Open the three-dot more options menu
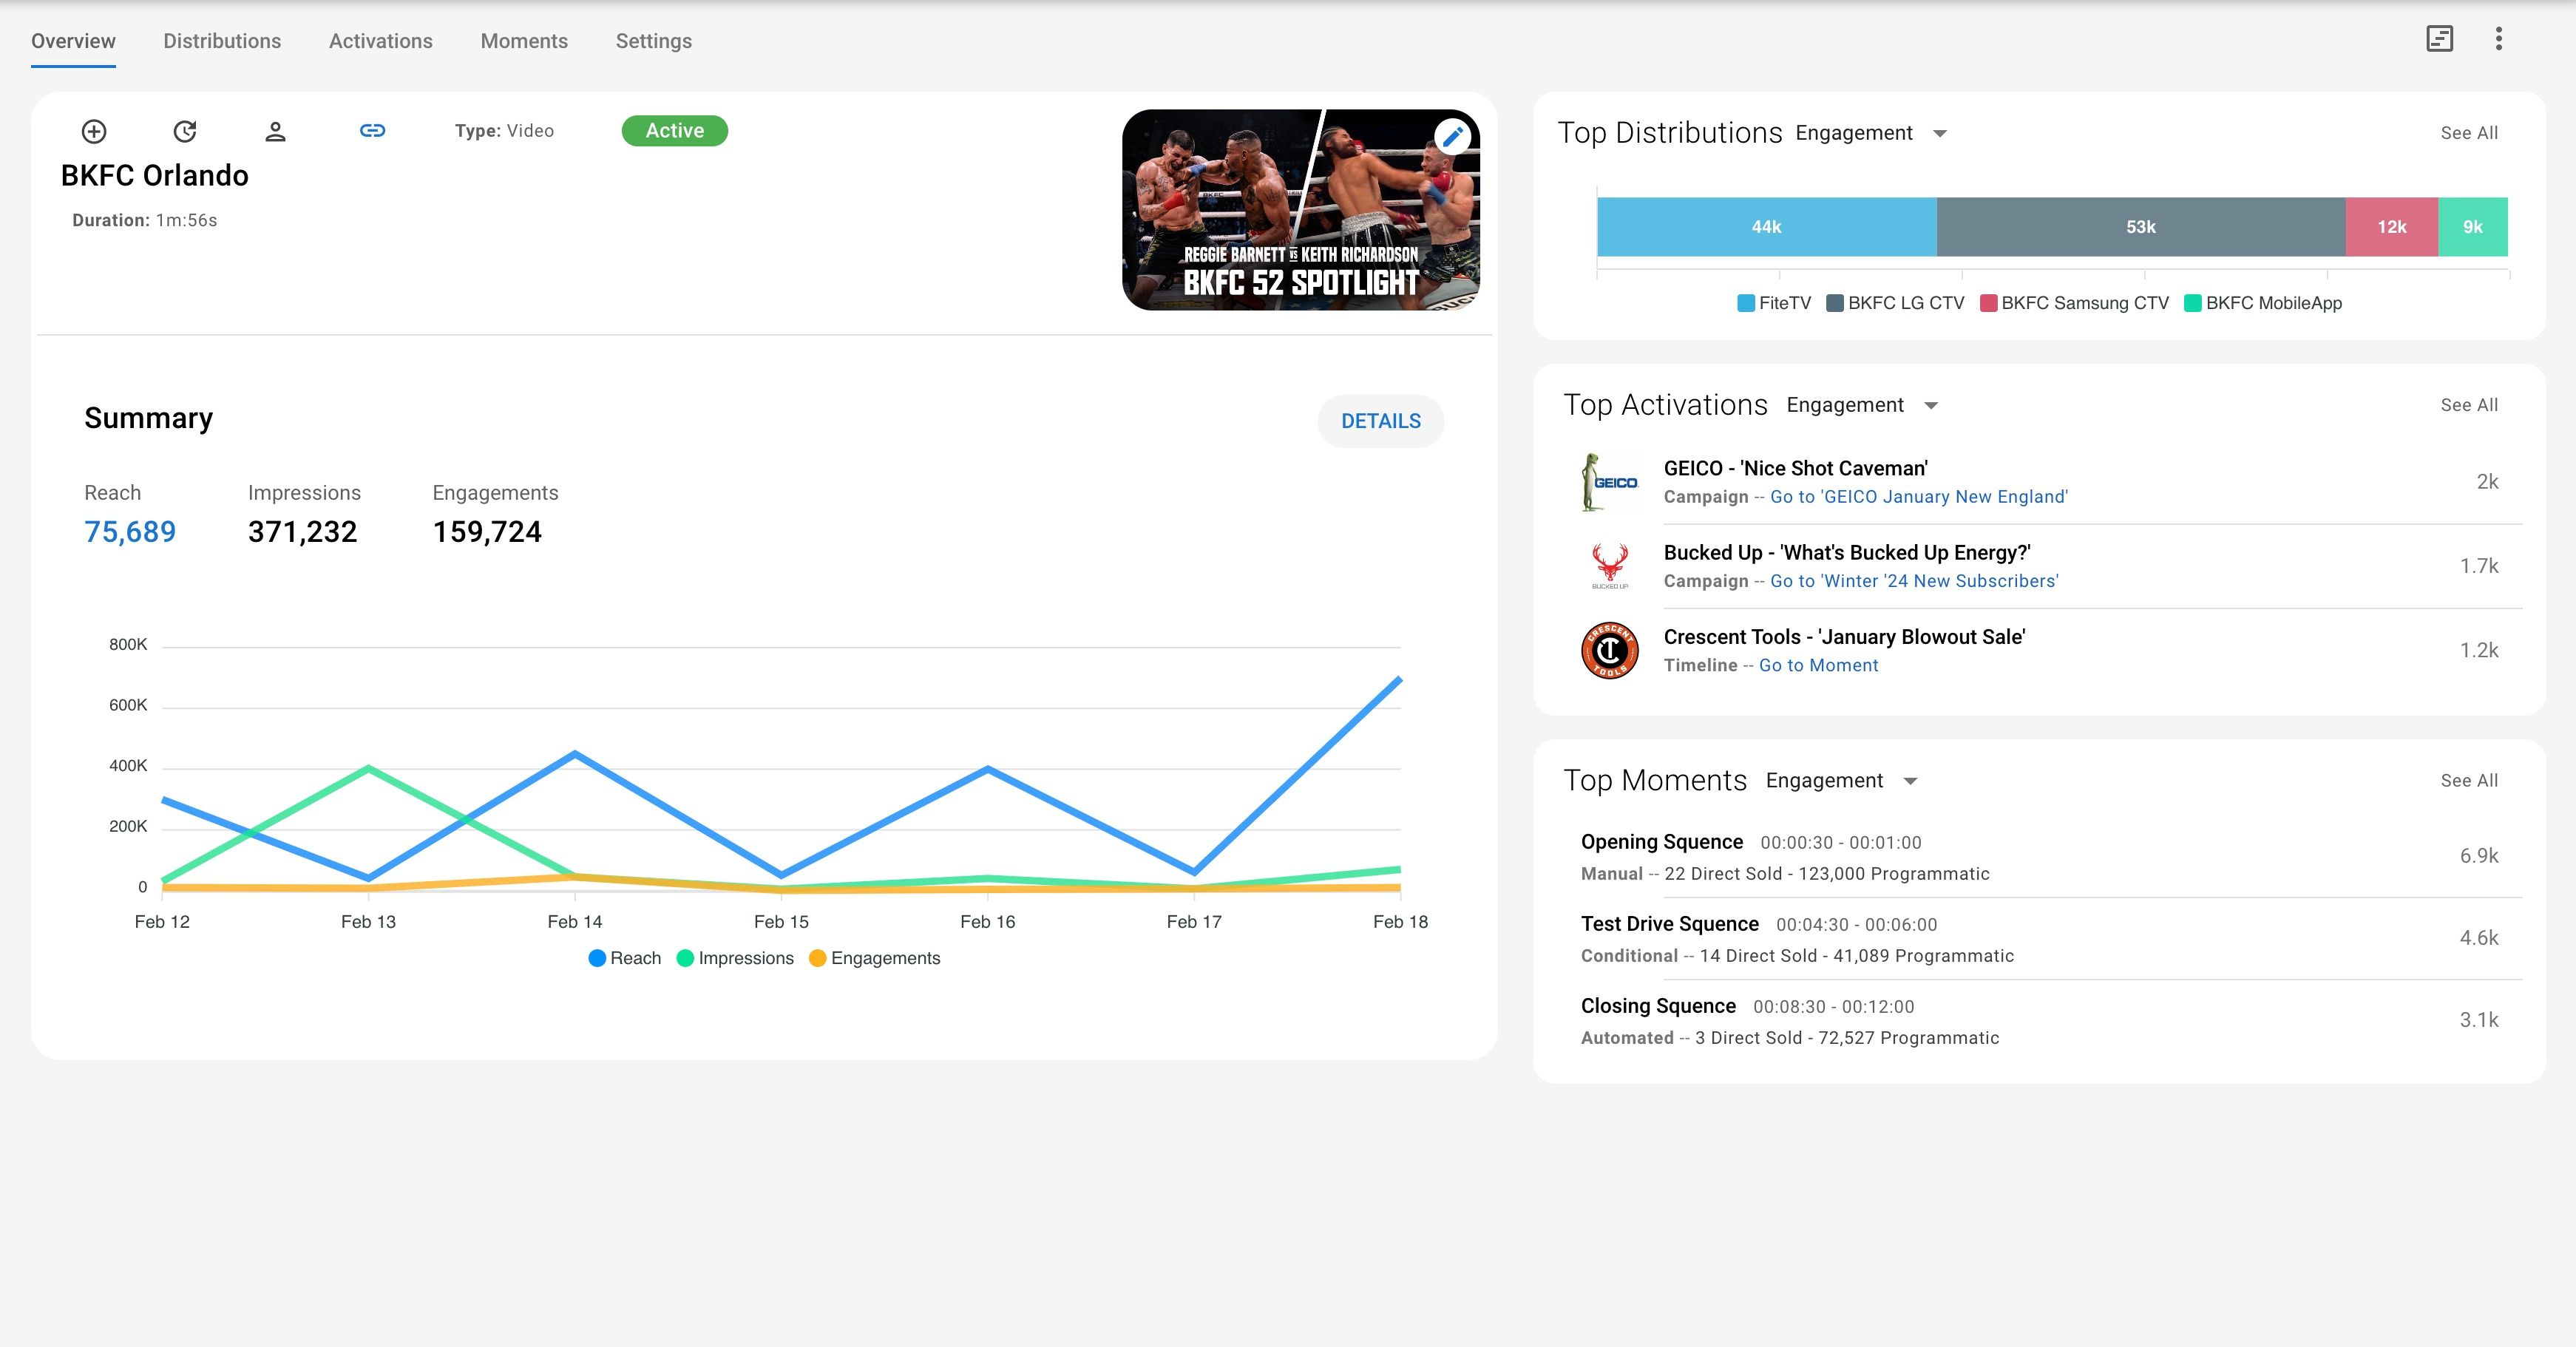2576x1347 pixels. point(2498,39)
